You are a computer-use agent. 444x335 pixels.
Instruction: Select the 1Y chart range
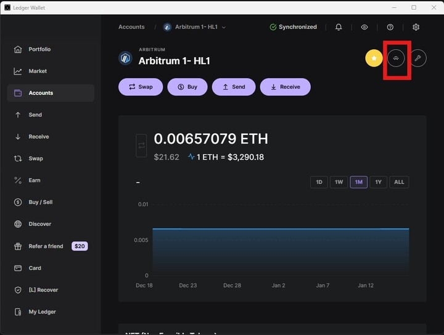378,182
